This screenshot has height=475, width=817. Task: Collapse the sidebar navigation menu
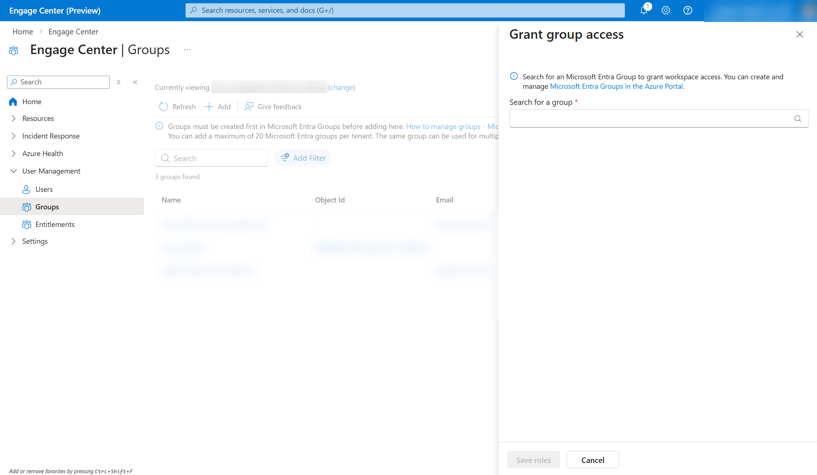pyautogui.click(x=135, y=82)
